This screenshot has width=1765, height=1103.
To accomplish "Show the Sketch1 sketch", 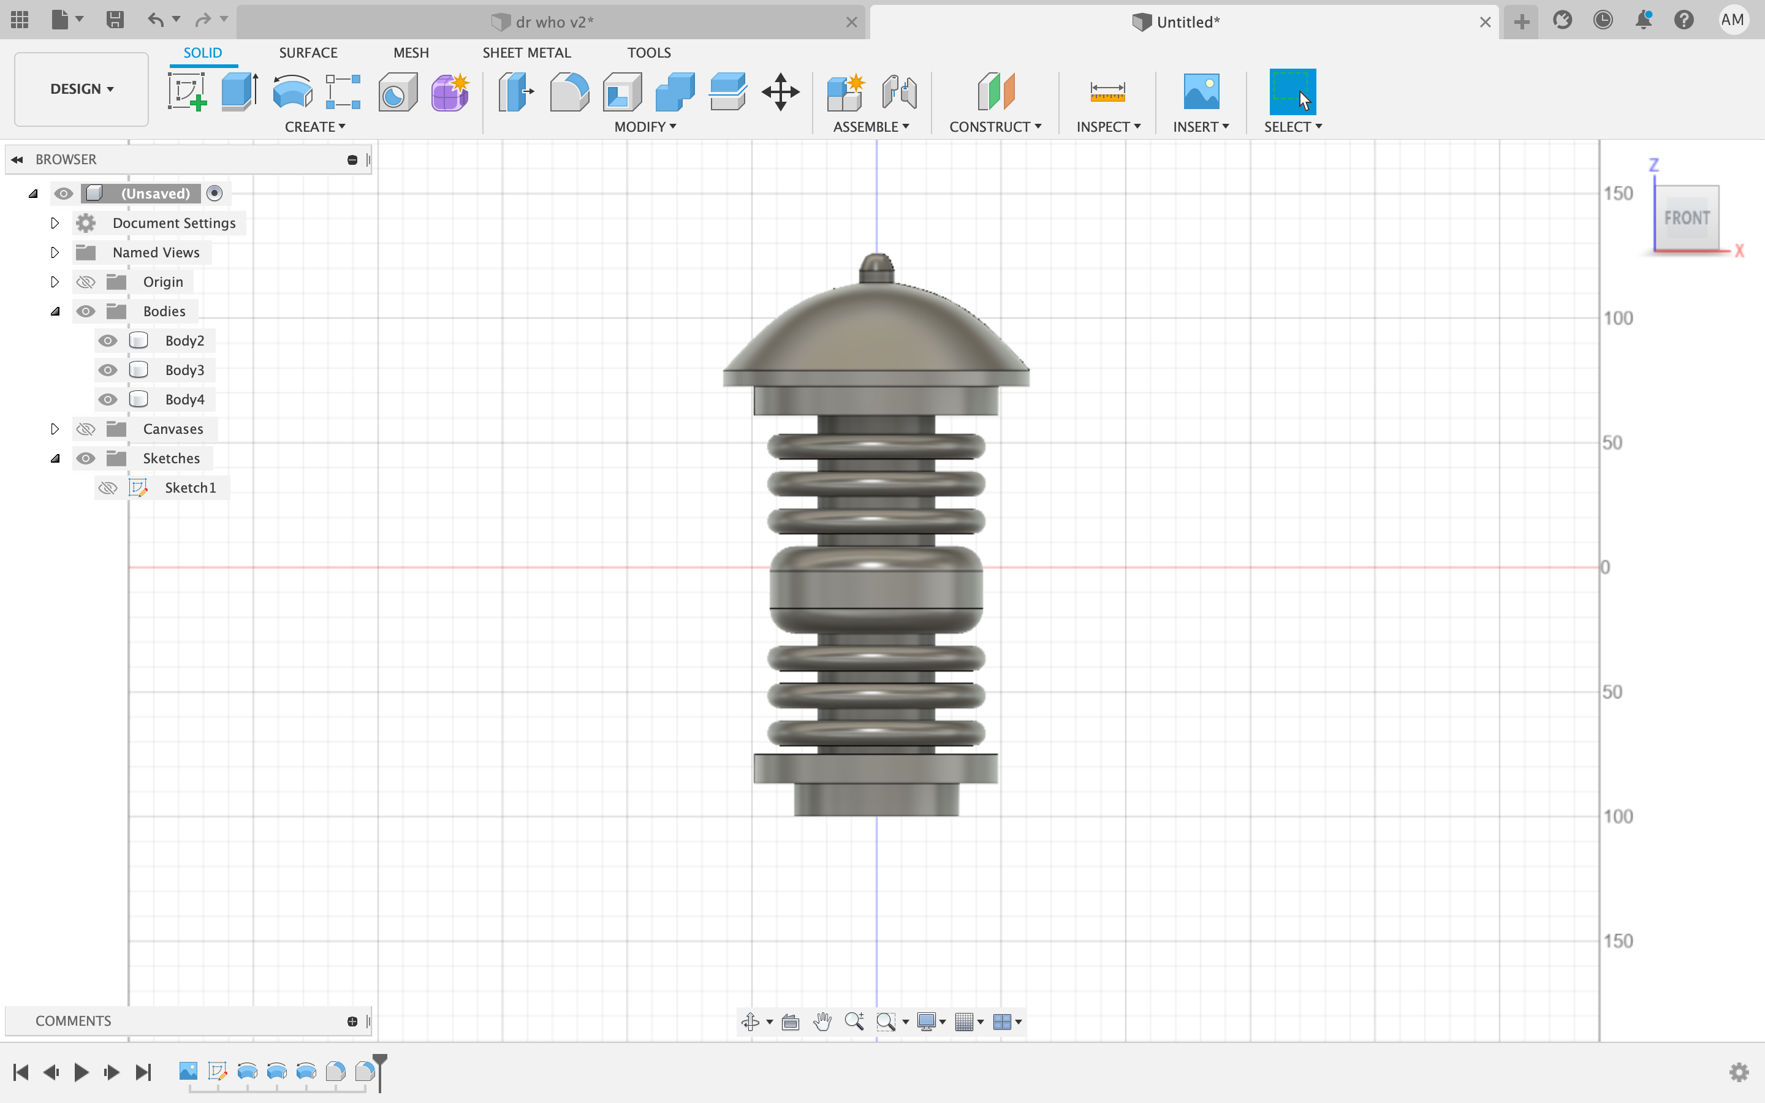I will click(x=107, y=487).
